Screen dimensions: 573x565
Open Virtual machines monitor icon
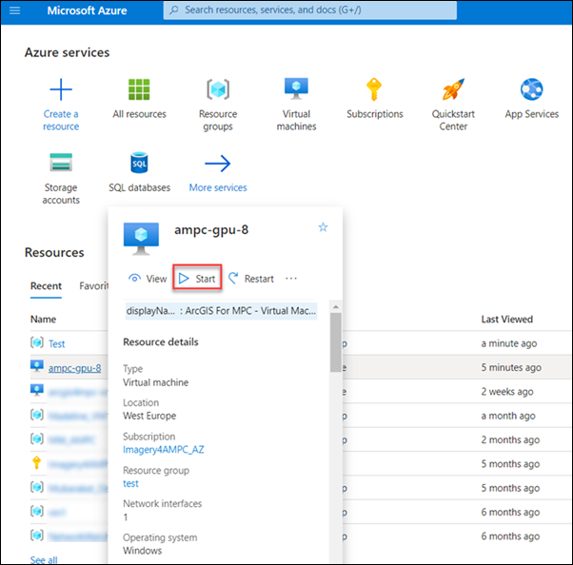pyautogui.click(x=296, y=88)
